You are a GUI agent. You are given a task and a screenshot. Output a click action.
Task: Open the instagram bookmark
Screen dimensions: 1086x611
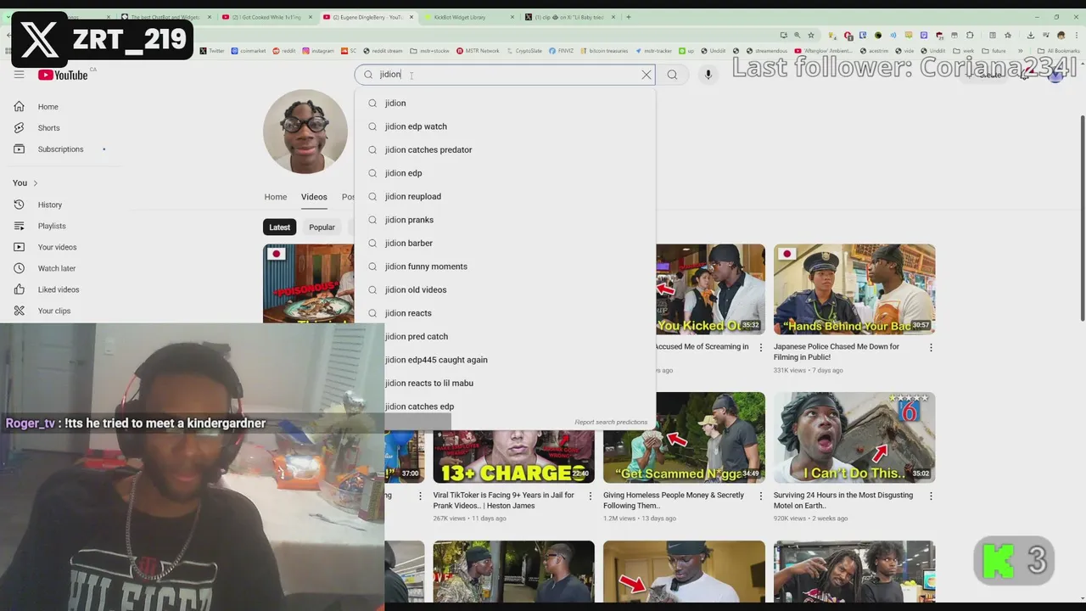click(x=318, y=51)
